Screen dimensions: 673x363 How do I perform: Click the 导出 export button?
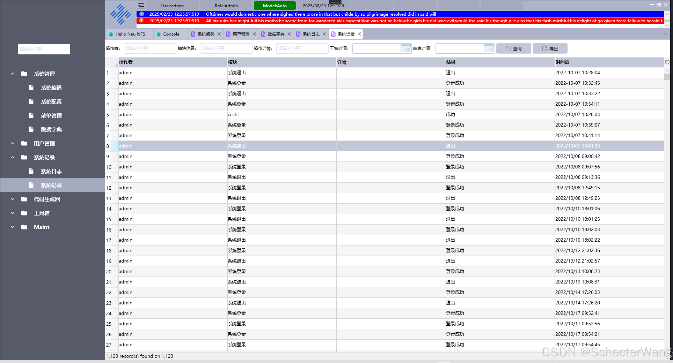coord(550,48)
